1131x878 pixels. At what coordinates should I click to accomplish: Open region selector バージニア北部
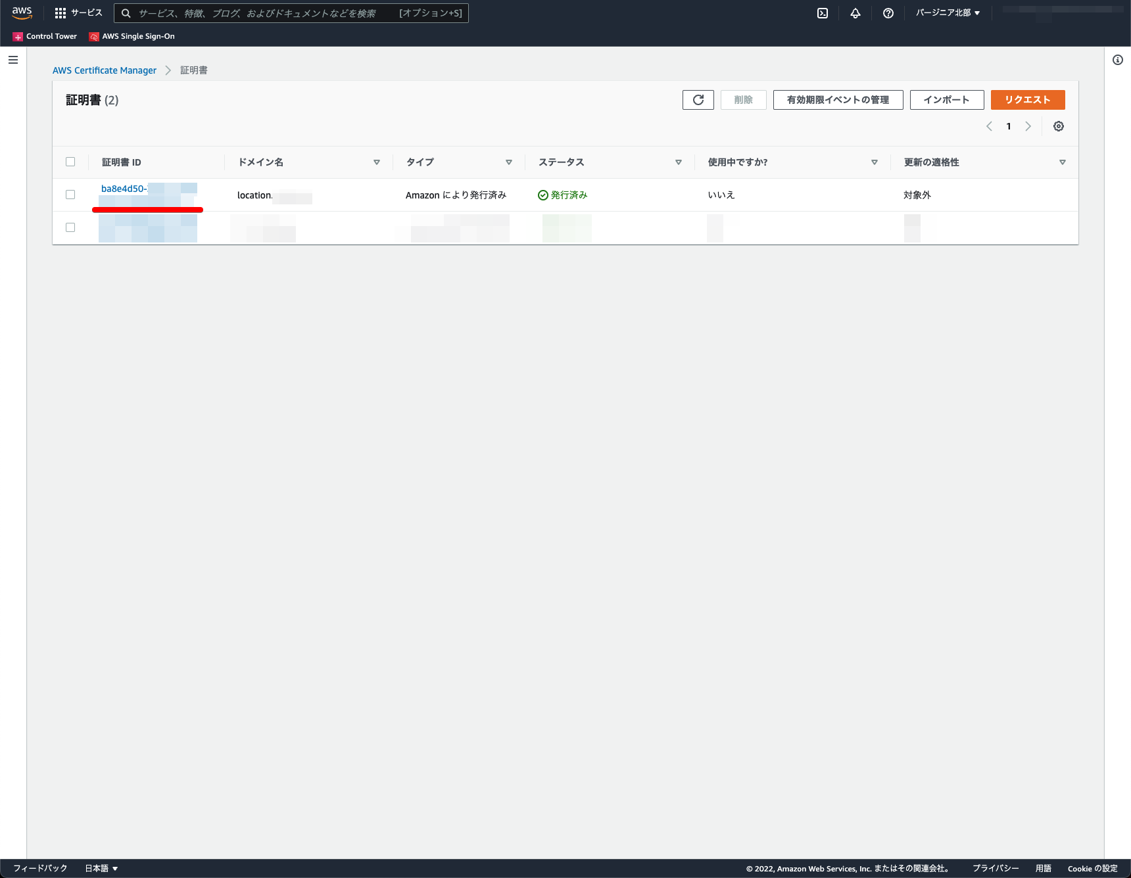pyautogui.click(x=948, y=13)
